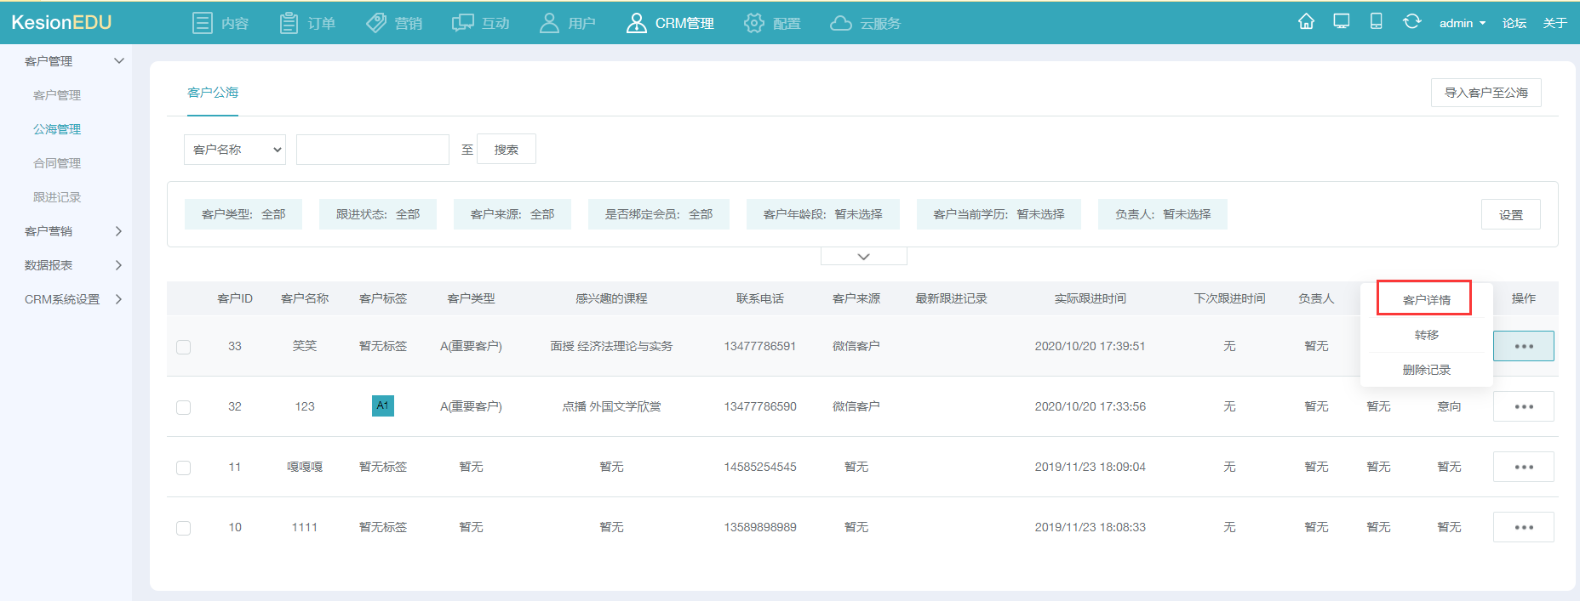Click the mobile phone preview icon
1580x601 pixels.
click(1376, 21)
